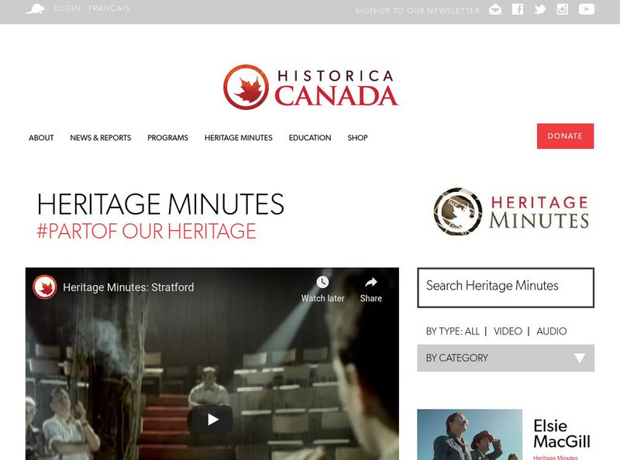The image size is (620, 460).
Task: Click the Heritage Minutes globe logo
Action: tap(458, 211)
